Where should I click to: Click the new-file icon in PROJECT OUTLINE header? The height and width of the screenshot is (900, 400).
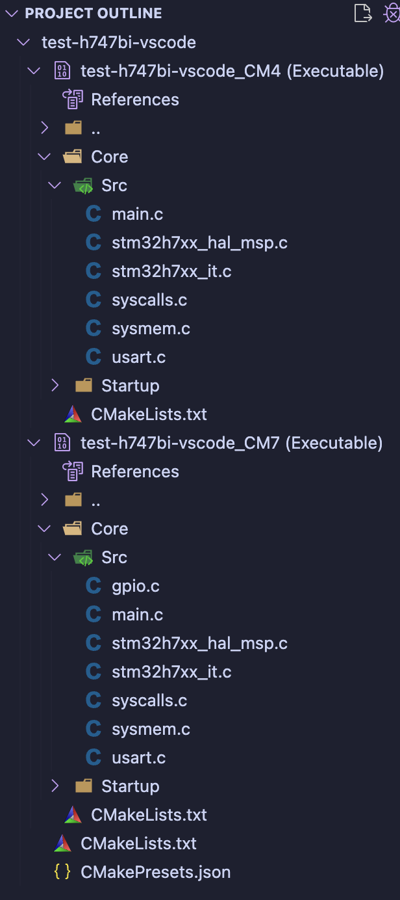point(363,13)
